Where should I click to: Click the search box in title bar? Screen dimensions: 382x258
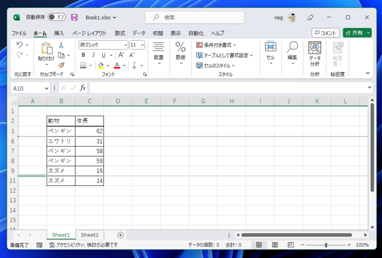click(x=195, y=17)
